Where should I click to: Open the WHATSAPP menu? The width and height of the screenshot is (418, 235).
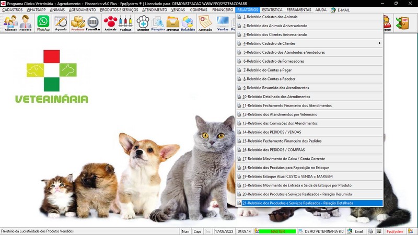click(x=36, y=10)
